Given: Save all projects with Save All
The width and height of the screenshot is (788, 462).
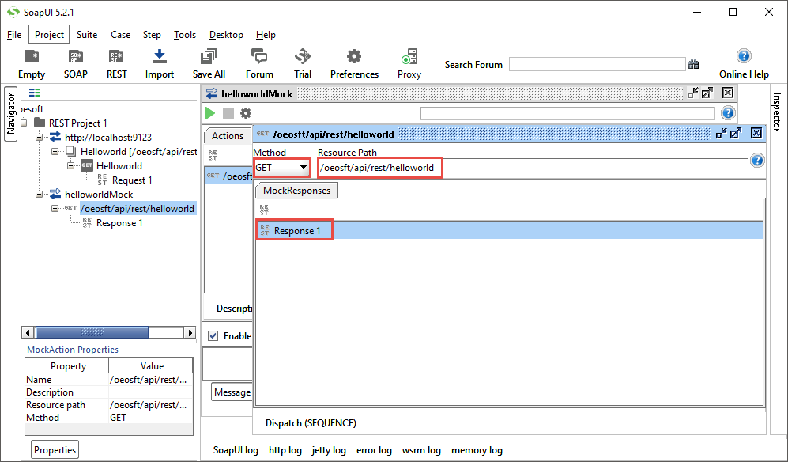Looking at the screenshot, I should pyautogui.click(x=209, y=64).
